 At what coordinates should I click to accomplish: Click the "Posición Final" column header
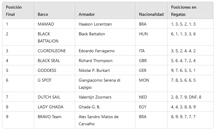click(14, 11)
